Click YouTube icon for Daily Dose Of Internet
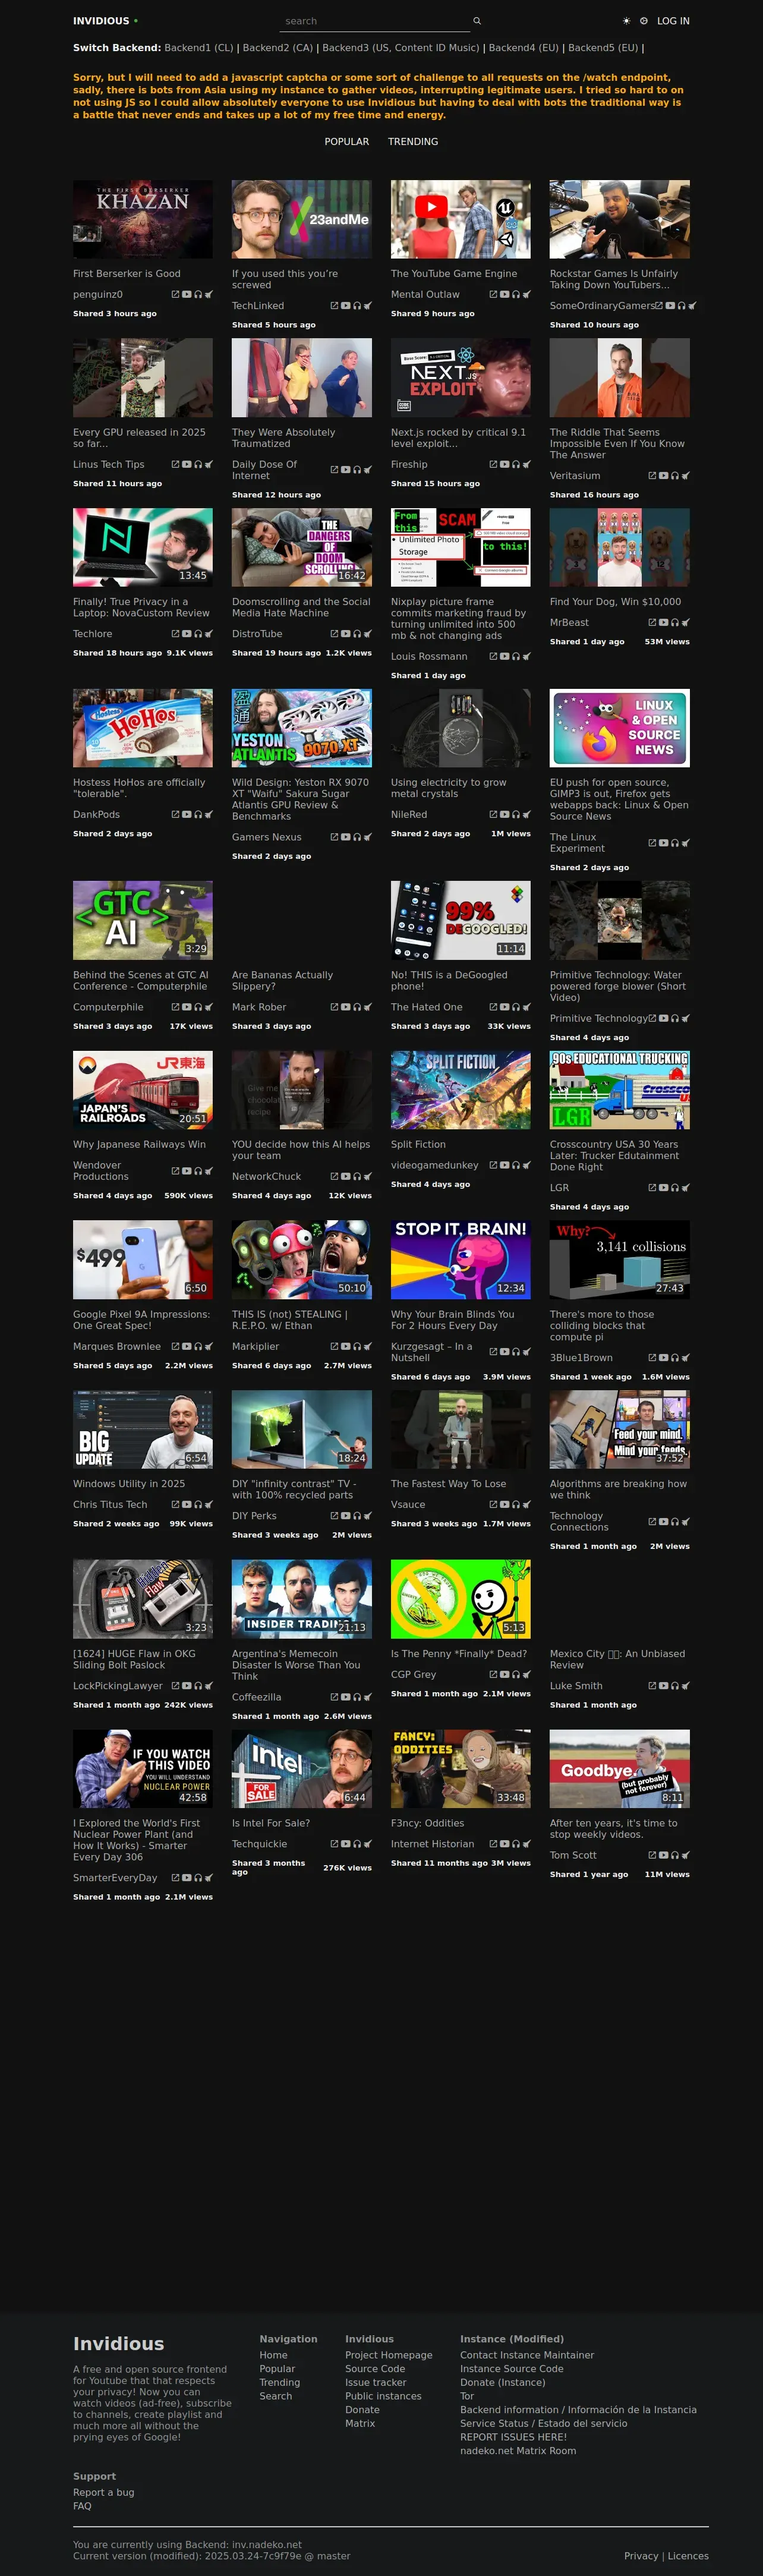763x2576 pixels. tap(346, 469)
